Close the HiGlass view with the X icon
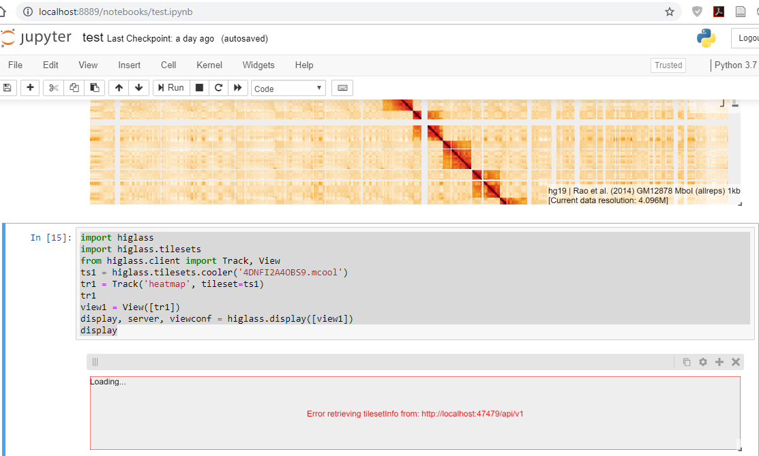 pyautogui.click(x=735, y=362)
